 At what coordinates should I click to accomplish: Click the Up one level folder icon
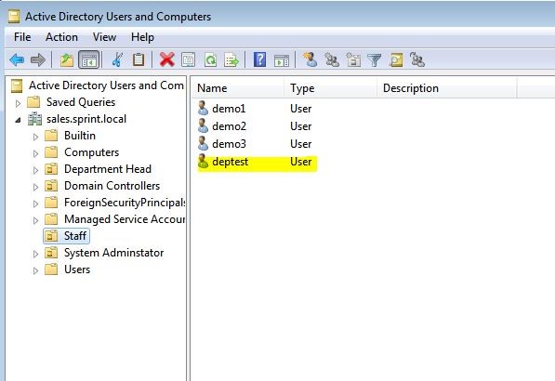67,59
